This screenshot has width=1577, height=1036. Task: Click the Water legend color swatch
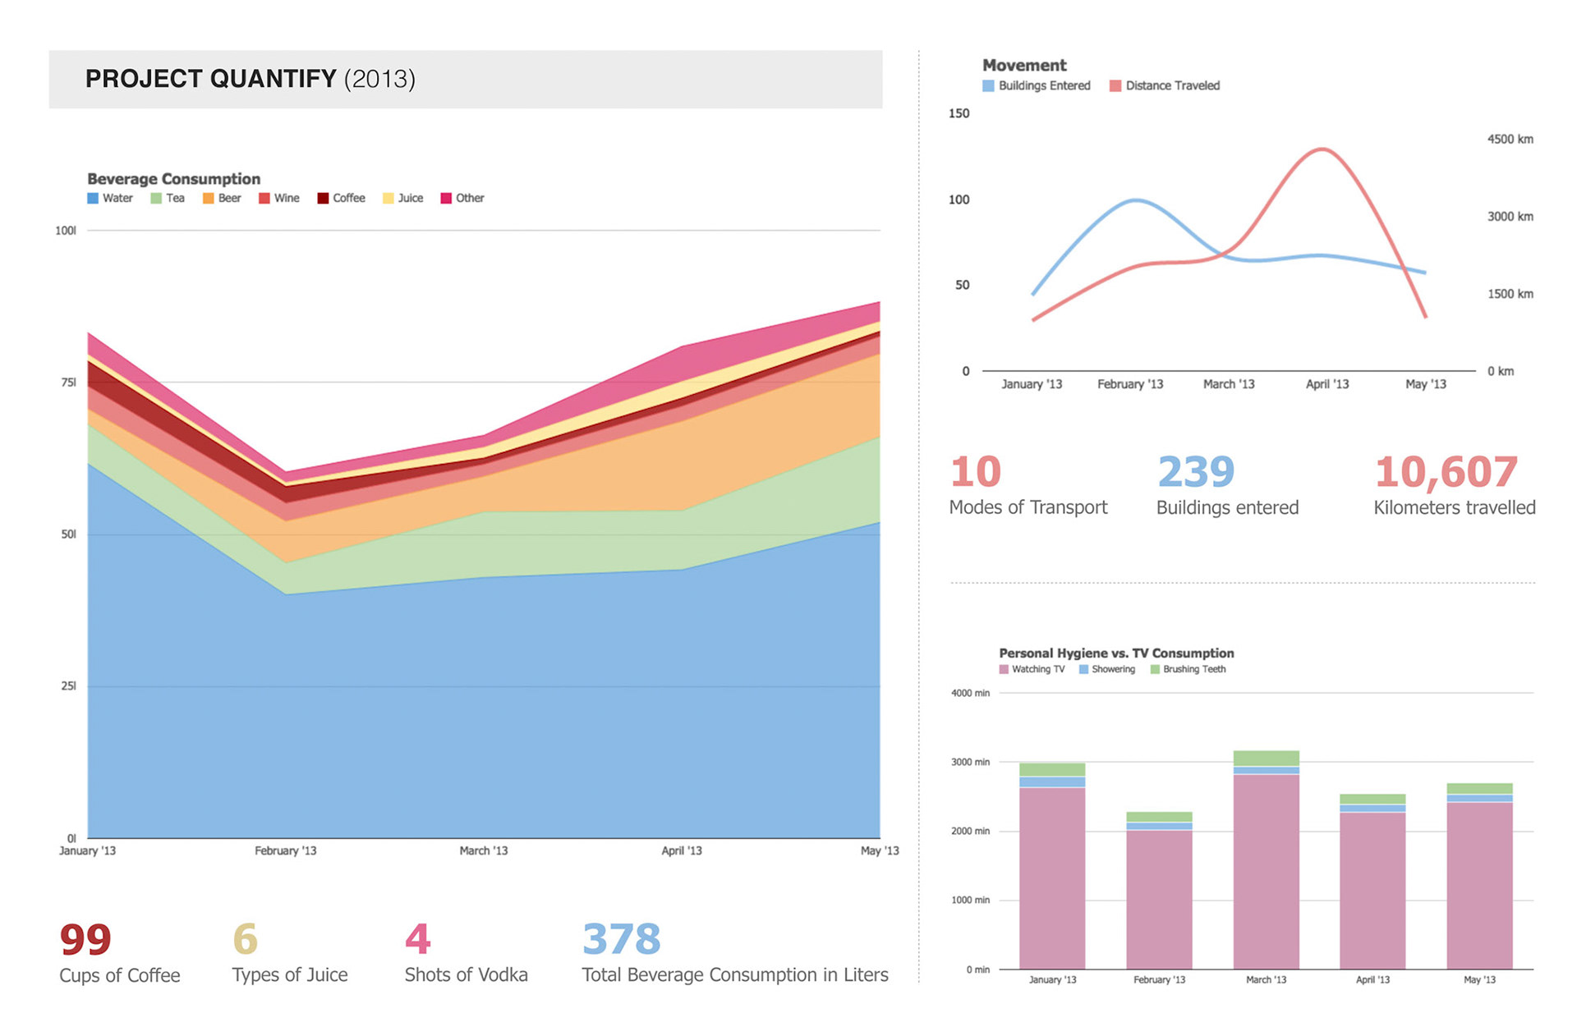[x=93, y=198]
